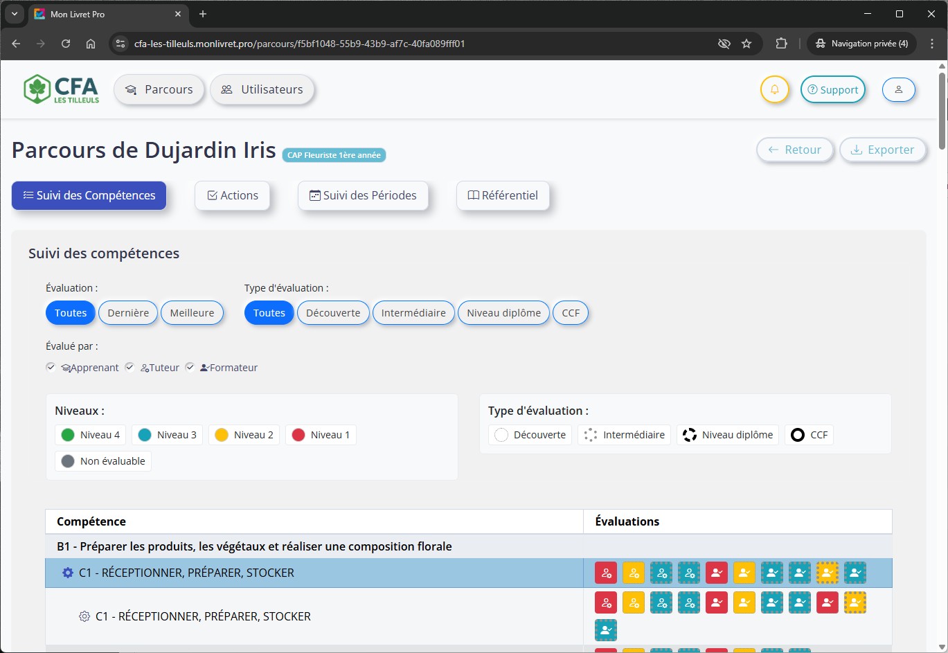Click the Exporter button
This screenshot has height=653, width=948.
coord(882,150)
